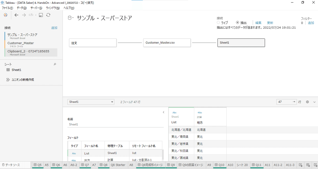The height and width of the screenshot is (169, 318).
Task: Select the ライブ connection option
Action: [x=218, y=23]
